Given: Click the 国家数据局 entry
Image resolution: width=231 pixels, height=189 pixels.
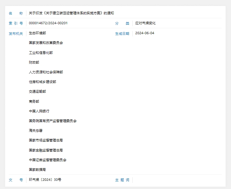Looking at the screenshot, I should coord(37,170).
